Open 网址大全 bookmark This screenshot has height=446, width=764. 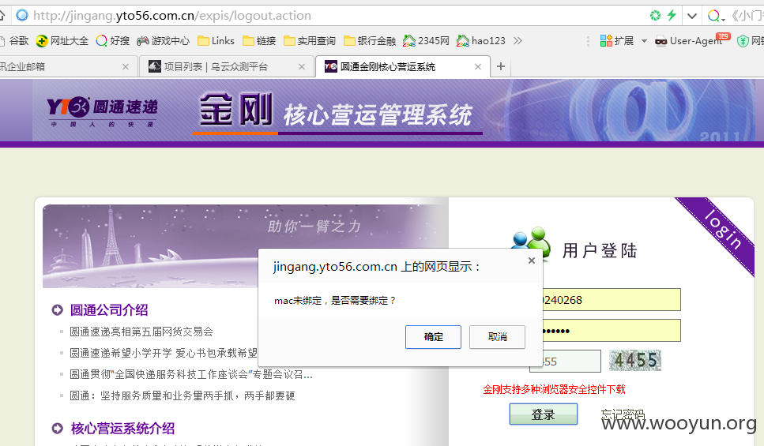click(x=62, y=41)
